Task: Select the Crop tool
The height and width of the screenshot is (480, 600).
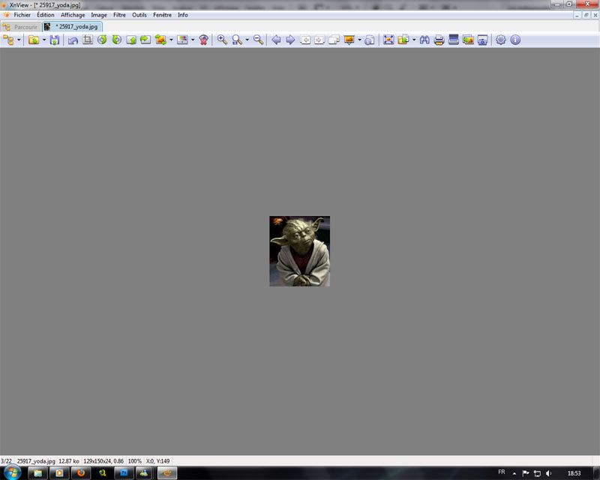Action: pos(88,40)
